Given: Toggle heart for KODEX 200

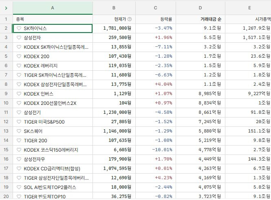Looking at the screenshot, I should click(19, 56).
